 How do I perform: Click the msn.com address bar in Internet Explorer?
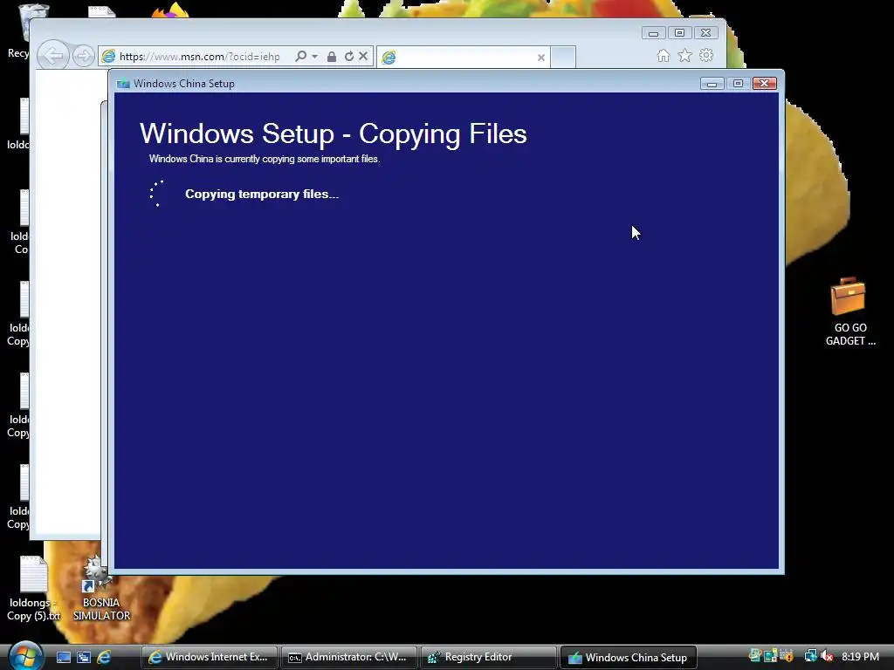tap(200, 57)
